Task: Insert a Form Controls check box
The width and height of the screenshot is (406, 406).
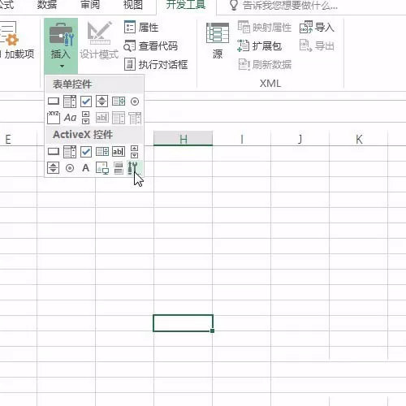Action: [x=86, y=101]
